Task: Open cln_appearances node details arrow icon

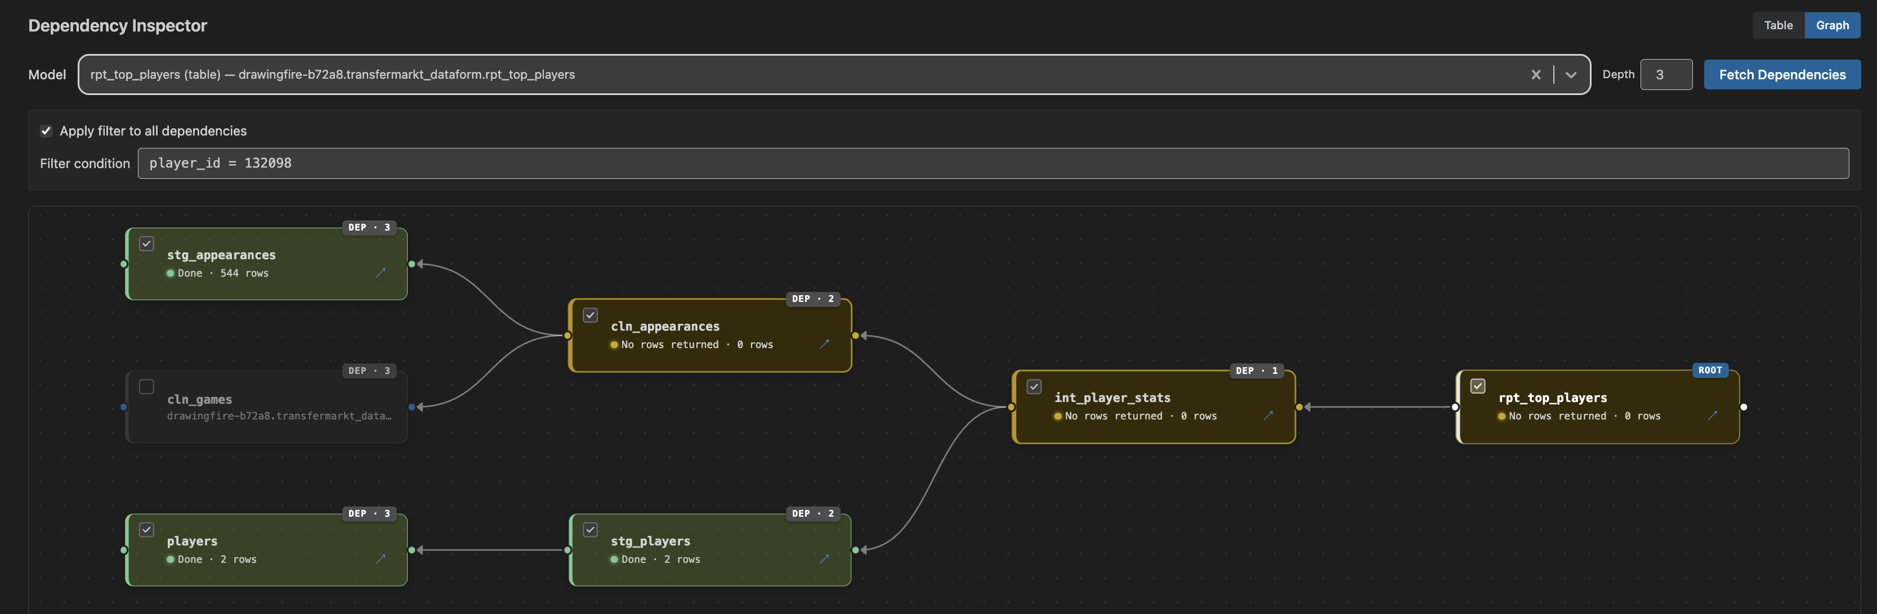Action: 824,344
